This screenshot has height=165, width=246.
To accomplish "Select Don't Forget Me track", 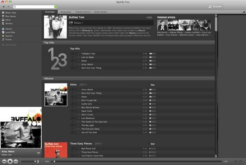I will [x=89, y=100].
